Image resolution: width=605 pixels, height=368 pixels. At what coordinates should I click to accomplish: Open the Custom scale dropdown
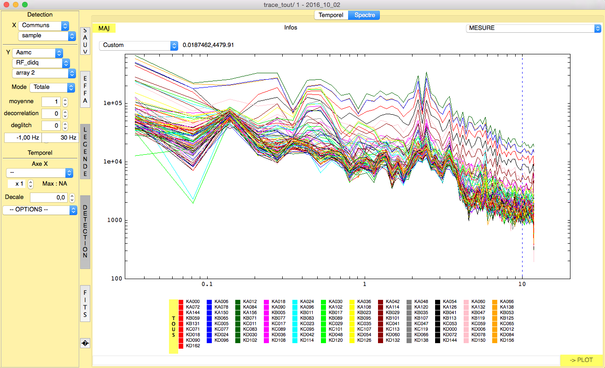click(x=139, y=45)
